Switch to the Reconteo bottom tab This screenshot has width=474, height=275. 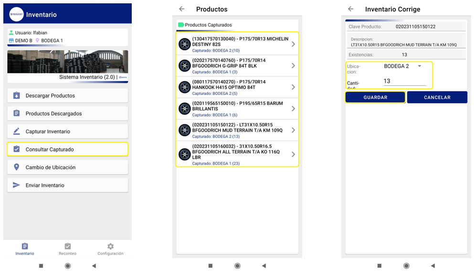[67, 249]
